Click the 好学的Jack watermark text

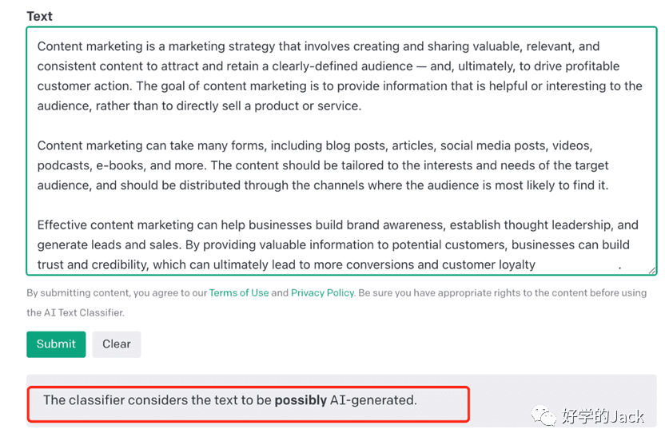point(603,416)
